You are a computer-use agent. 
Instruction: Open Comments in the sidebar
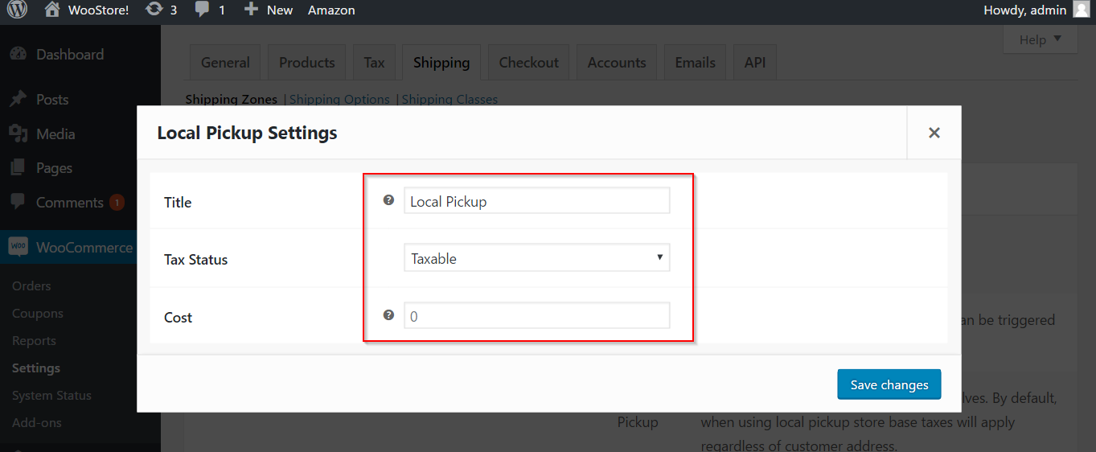point(70,203)
